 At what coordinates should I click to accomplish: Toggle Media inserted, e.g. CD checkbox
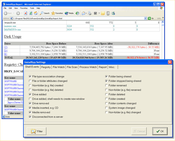click(30, 108)
